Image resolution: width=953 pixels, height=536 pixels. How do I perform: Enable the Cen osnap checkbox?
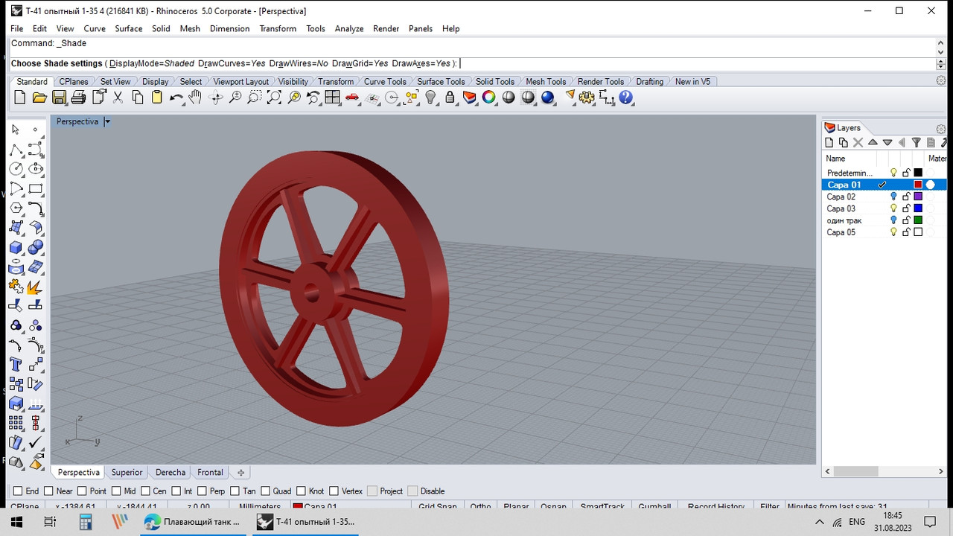[x=144, y=491]
